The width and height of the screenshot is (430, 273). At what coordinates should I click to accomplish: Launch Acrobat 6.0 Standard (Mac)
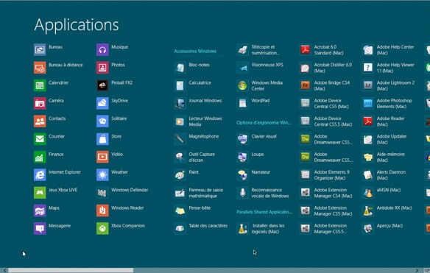click(x=306, y=49)
